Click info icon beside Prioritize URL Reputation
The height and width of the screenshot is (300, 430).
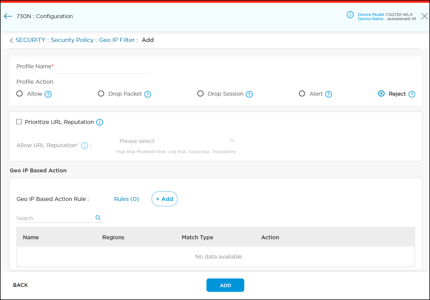100,122
